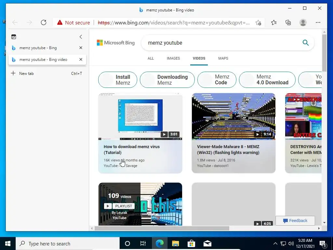The width and height of the screenshot is (333, 250).
Task: Choose the Downloading Memz suggestion chip
Action: point(167,80)
